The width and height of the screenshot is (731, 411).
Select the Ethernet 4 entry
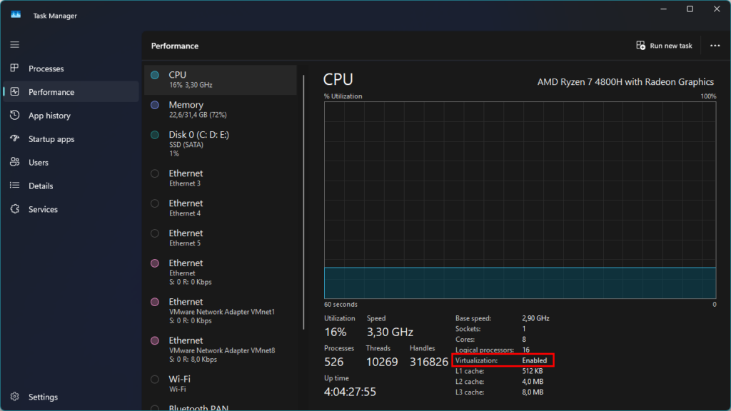221,208
